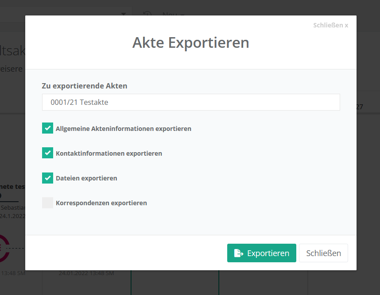Click the Zu exportierende Akten field label
The height and width of the screenshot is (295, 380).
tap(84, 86)
